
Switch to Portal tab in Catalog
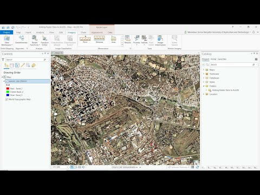tap(213, 59)
